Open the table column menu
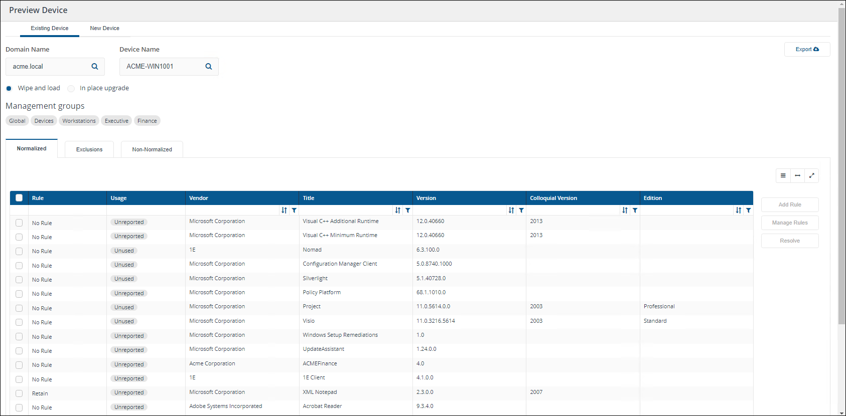Viewport: 846px width, 416px height. point(783,176)
